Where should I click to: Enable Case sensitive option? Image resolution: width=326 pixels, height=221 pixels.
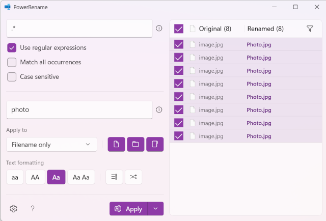tap(12, 77)
